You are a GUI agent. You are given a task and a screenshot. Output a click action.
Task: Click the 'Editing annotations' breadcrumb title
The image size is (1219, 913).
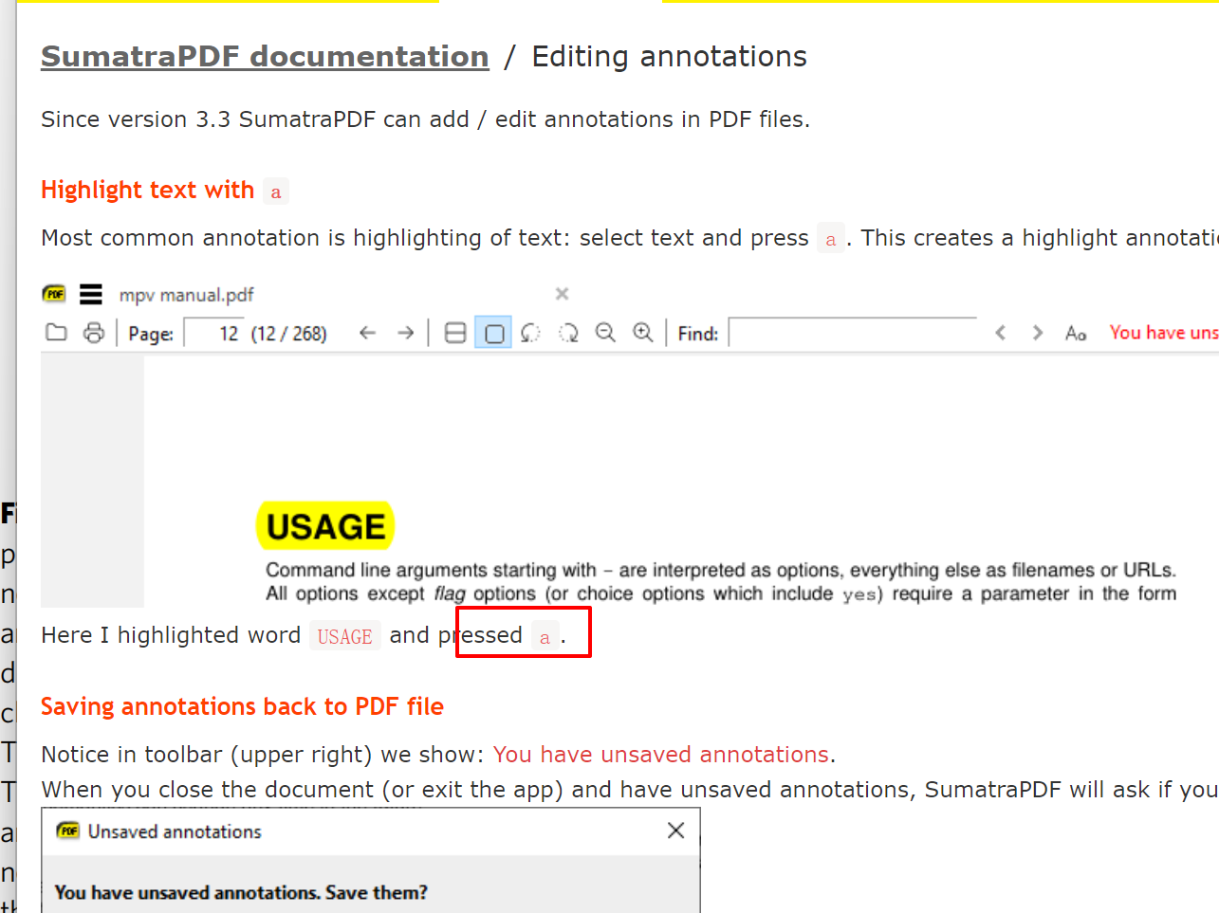669,57
